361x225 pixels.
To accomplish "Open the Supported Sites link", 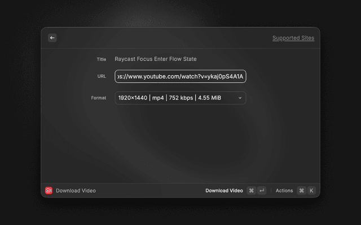I will click(x=293, y=38).
